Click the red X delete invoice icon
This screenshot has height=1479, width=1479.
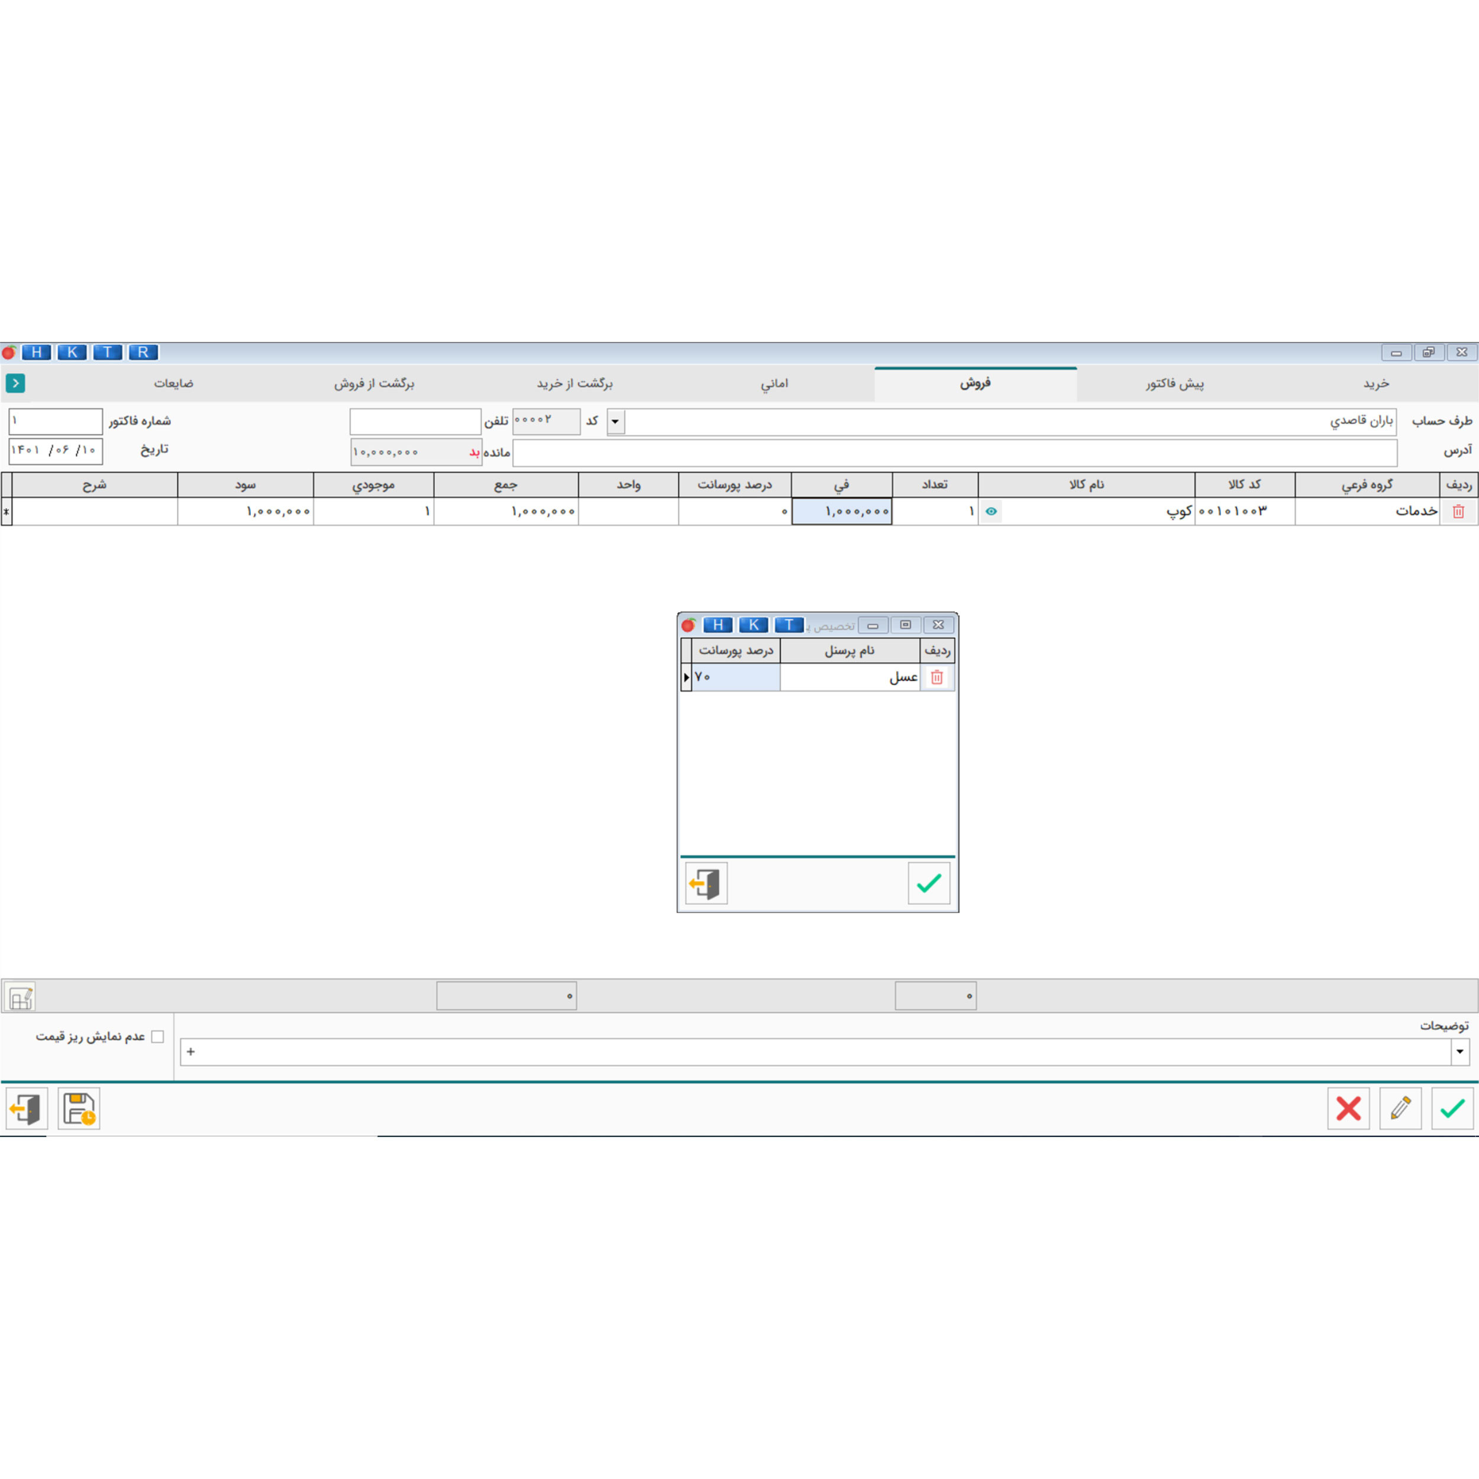click(x=1348, y=1109)
